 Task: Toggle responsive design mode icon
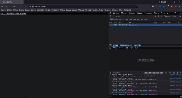175,13
